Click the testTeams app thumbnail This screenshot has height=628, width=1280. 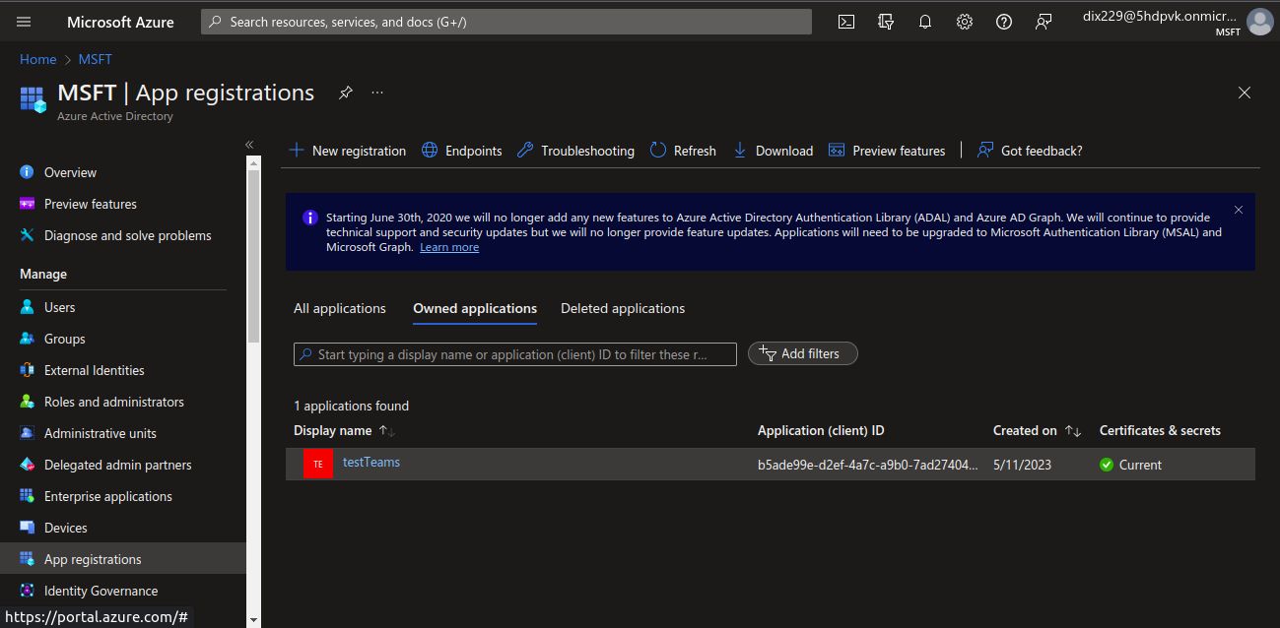[317, 464]
